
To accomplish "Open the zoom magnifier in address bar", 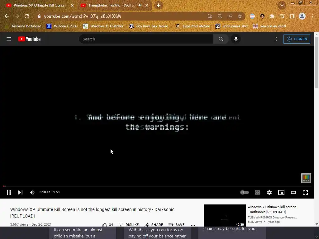I will click(220, 16).
